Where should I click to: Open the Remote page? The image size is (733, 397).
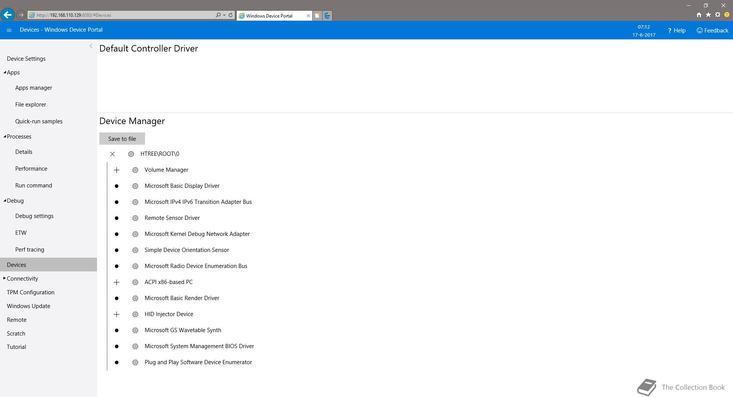coord(16,320)
